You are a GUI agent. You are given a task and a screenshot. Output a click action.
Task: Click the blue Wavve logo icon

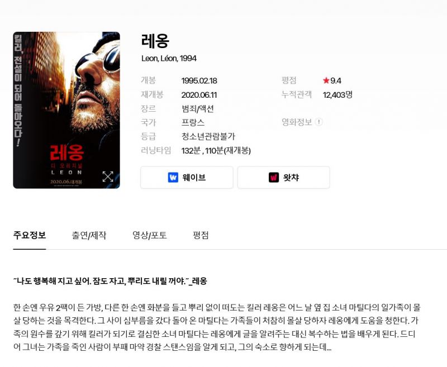173,177
